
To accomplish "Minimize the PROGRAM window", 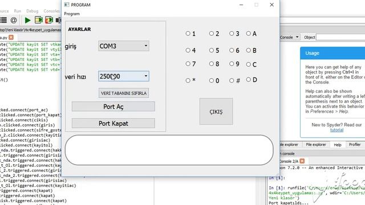I will click(x=241, y=5).
